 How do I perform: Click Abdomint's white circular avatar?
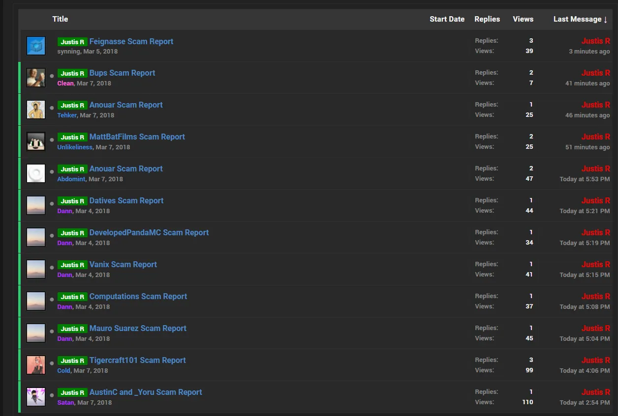[36, 174]
